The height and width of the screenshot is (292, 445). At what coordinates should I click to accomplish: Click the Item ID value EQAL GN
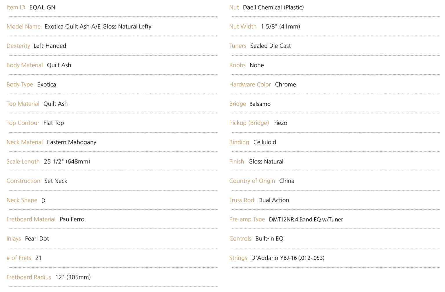pos(42,8)
